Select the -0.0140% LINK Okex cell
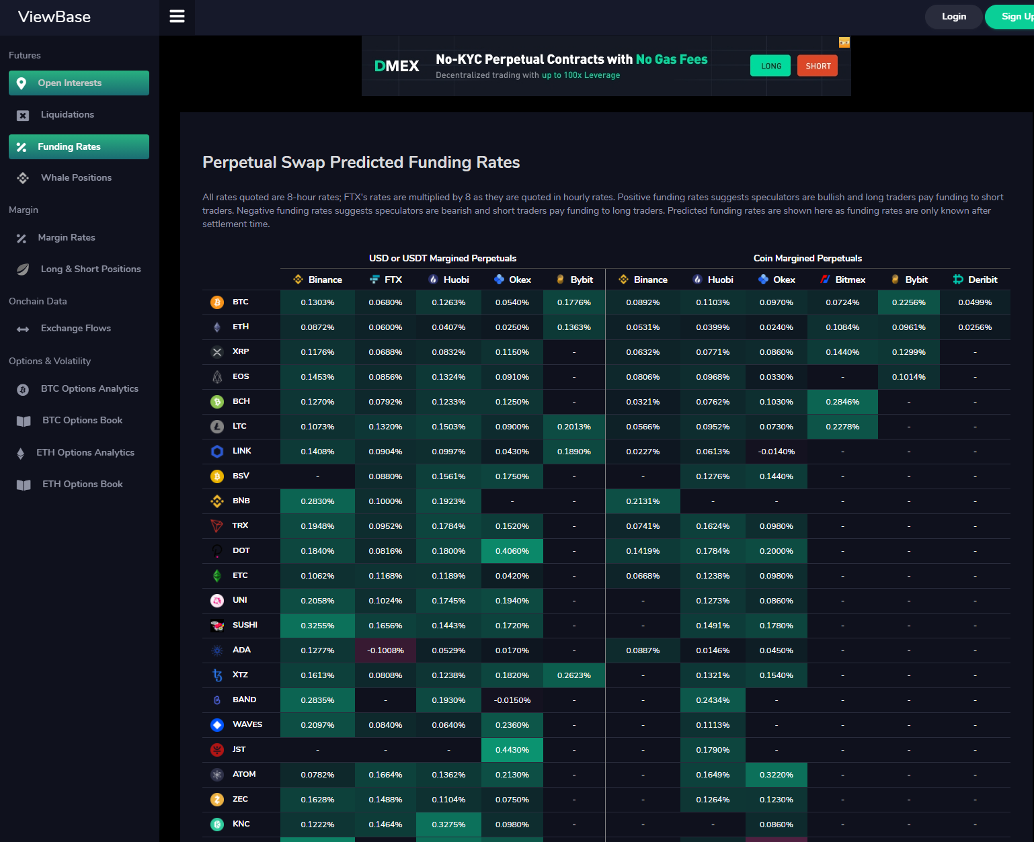 [777, 452]
